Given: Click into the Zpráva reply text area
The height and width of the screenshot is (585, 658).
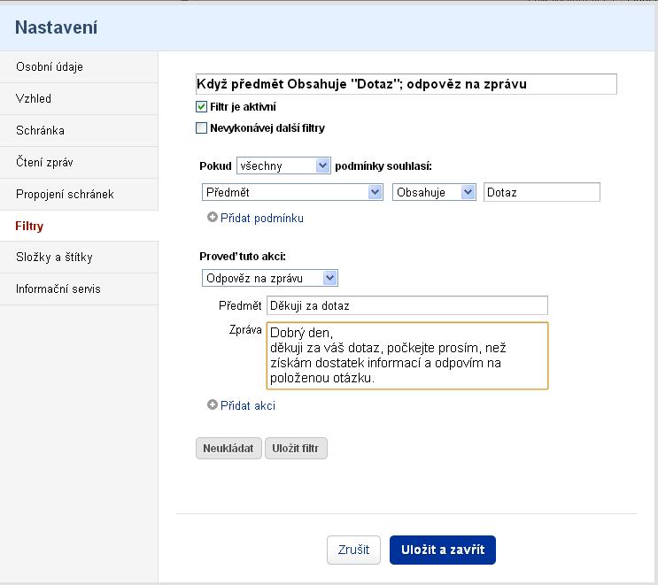Looking at the screenshot, I should coord(407,356).
